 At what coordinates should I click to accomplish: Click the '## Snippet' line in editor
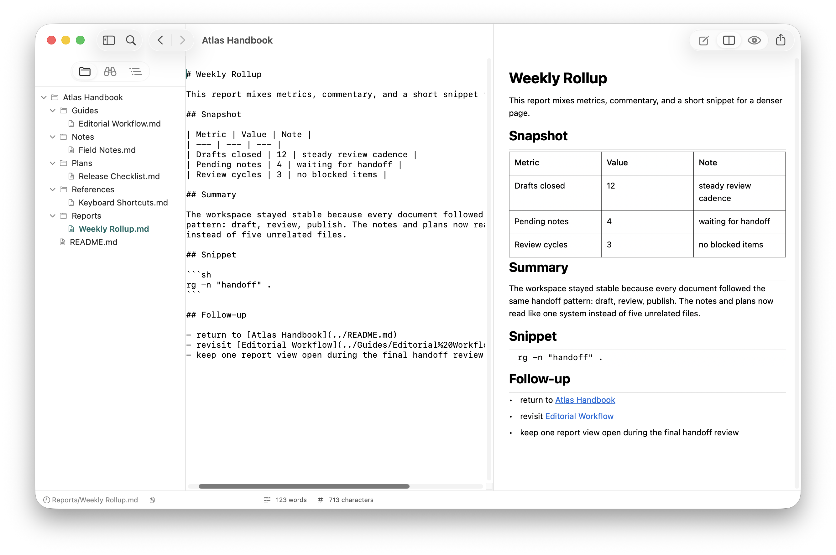point(212,255)
